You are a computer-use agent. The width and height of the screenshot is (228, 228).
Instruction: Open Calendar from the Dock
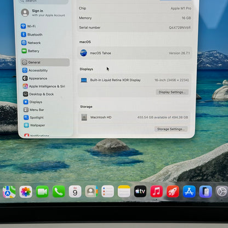75,192
